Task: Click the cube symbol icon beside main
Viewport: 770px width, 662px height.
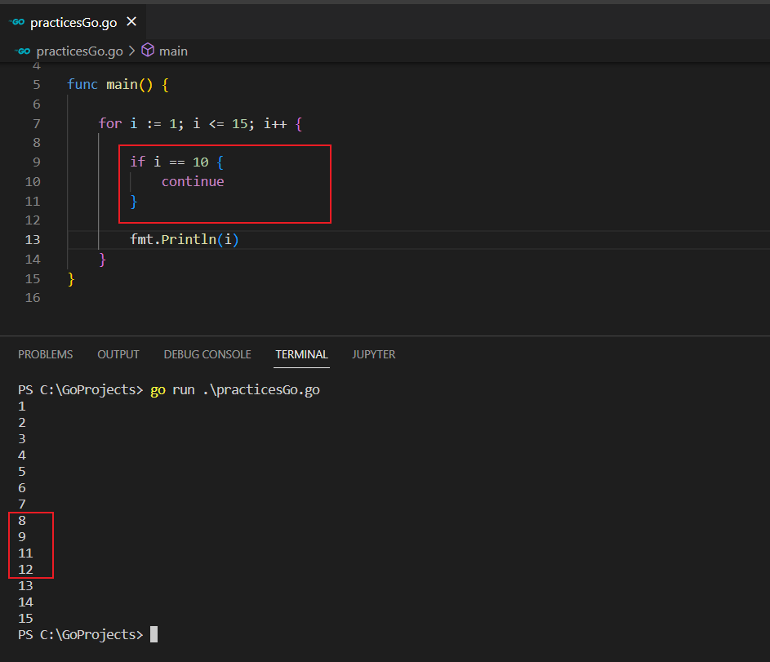Action: 148,51
